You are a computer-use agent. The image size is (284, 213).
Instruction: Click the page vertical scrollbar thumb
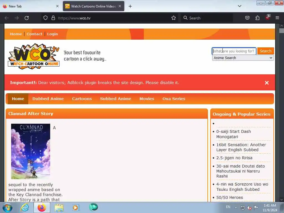pyautogui.click(x=282, y=31)
